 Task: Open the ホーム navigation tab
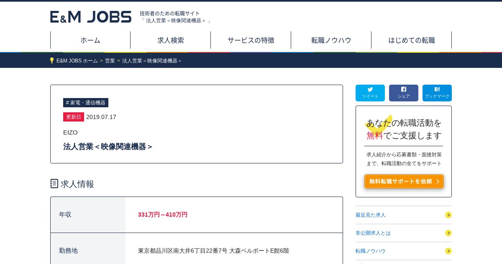(90, 40)
